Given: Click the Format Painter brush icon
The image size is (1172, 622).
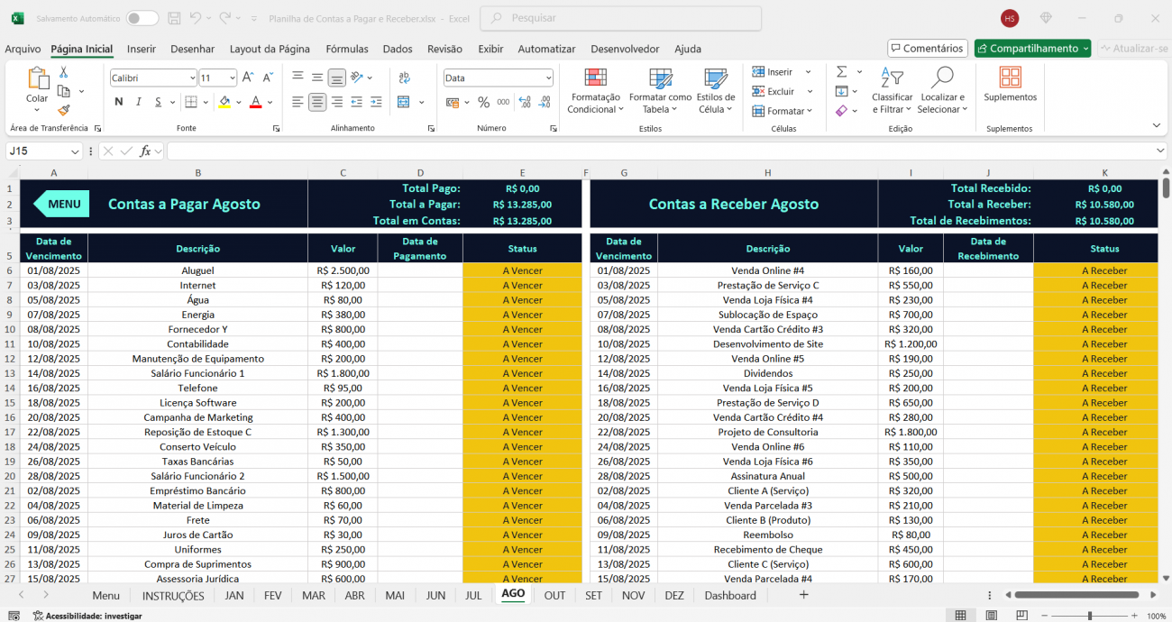Looking at the screenshot, I should (x=64, y=110).
